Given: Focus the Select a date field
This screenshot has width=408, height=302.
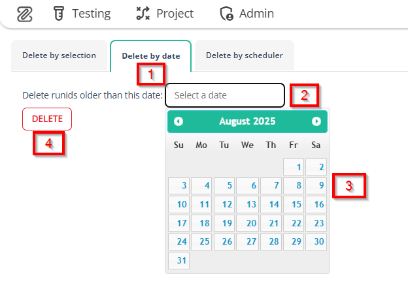Looking at the screenshot, I should [224, 95].
